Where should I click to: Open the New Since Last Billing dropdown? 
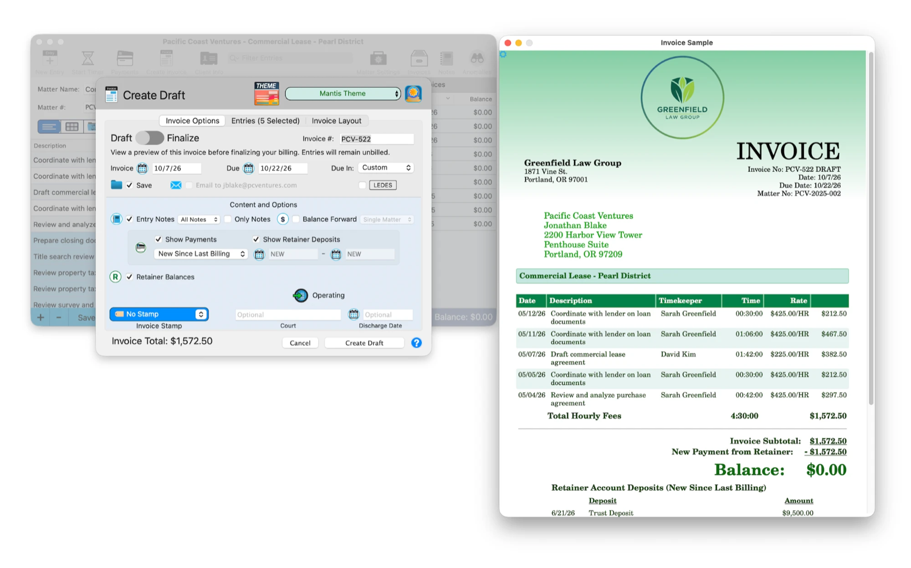(x=201, y=254)
